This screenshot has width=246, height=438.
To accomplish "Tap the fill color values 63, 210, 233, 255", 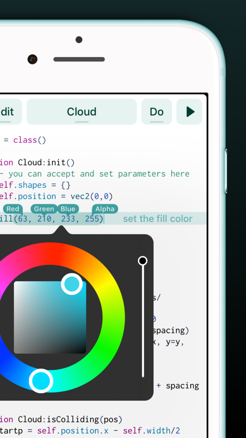I will 58,219.
